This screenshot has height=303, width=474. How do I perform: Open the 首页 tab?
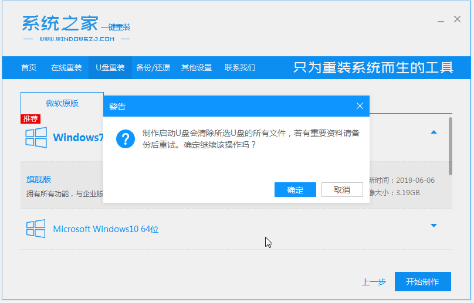(29, 67)
